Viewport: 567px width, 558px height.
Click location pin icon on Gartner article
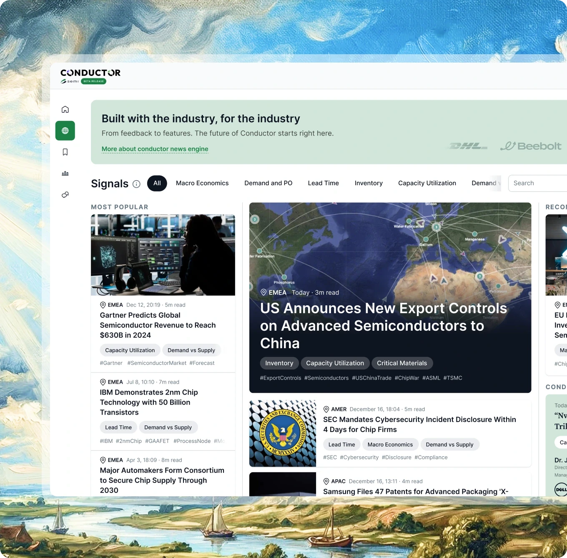103,305
